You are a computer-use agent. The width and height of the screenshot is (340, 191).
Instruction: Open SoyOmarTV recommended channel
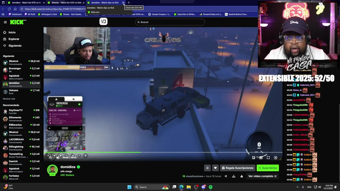tap(21, 111)
